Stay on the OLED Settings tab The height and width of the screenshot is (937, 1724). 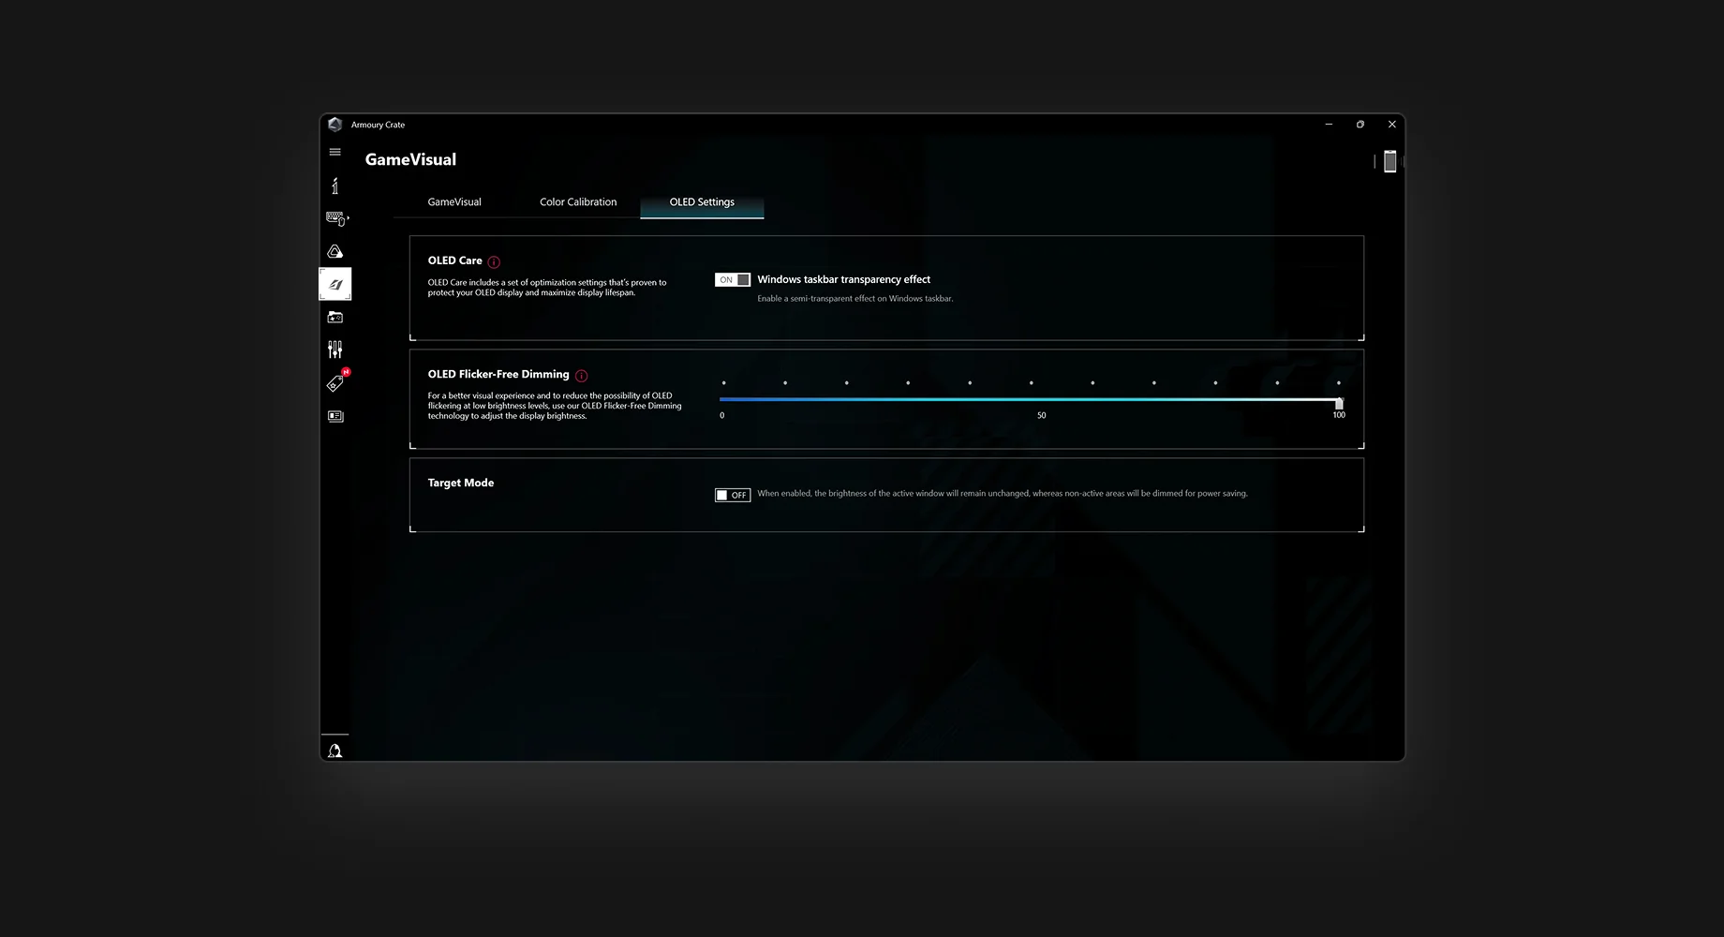[701, 201]
